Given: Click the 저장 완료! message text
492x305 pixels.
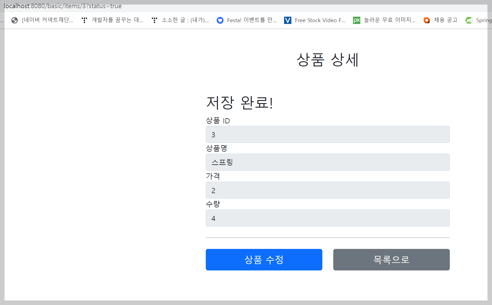Looking at the screenshot, I should (240, 102).
